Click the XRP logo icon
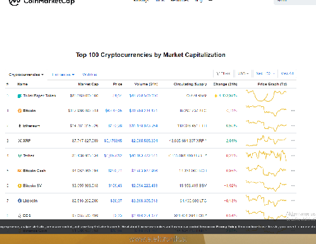Image resolution: width=316 pixels, height=244 pixels. tap(20, 140)
